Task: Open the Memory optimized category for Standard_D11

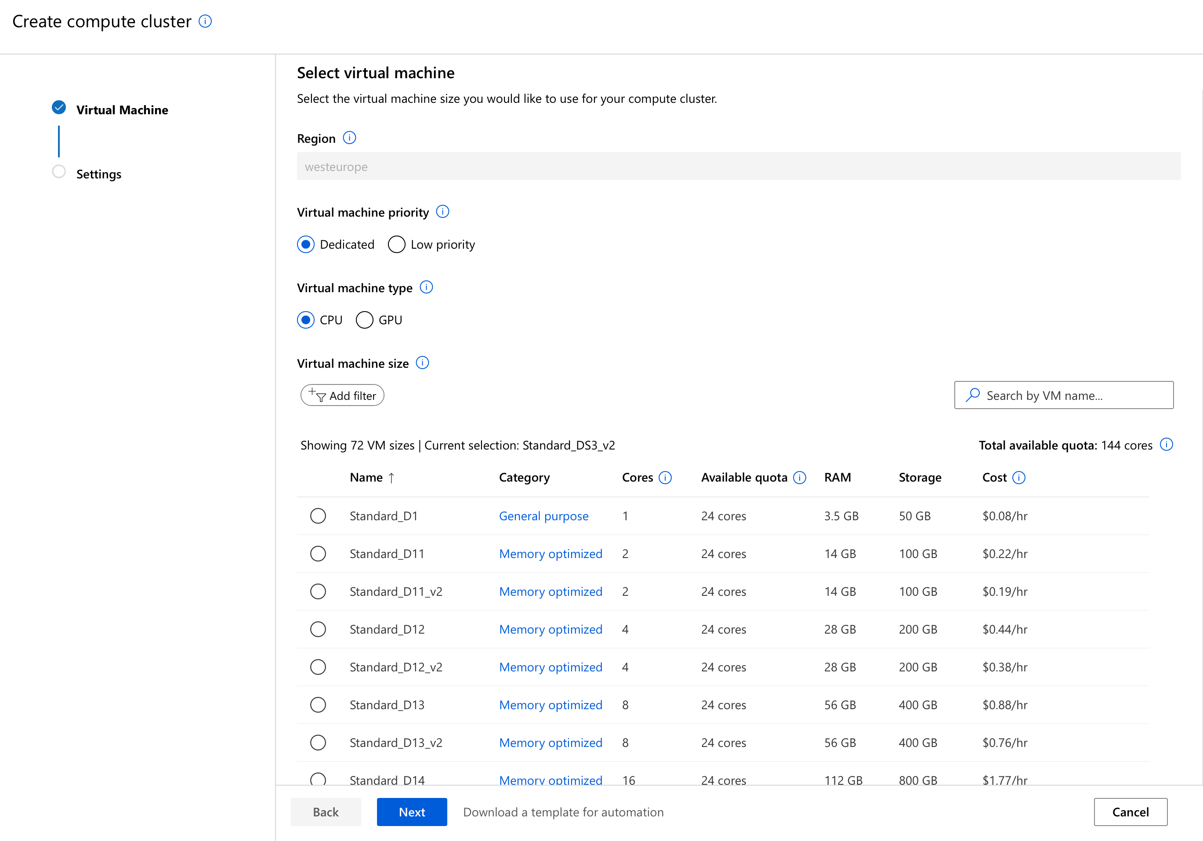Action: coord(550,553)
